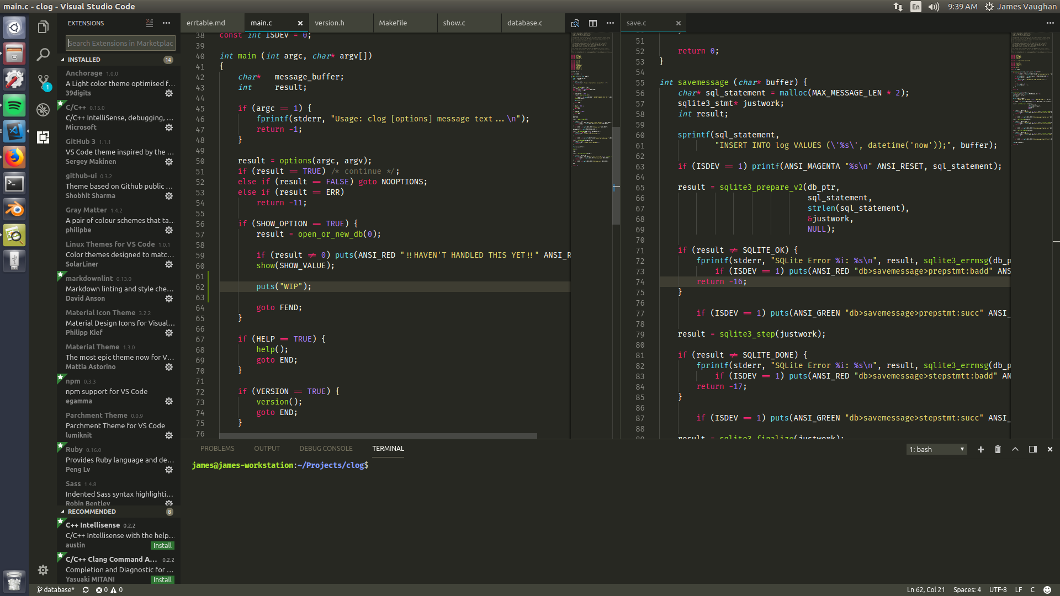Launch Firefox from the Ubuntu dock
Screen dimensions: 1060x596
click(14, 157)
